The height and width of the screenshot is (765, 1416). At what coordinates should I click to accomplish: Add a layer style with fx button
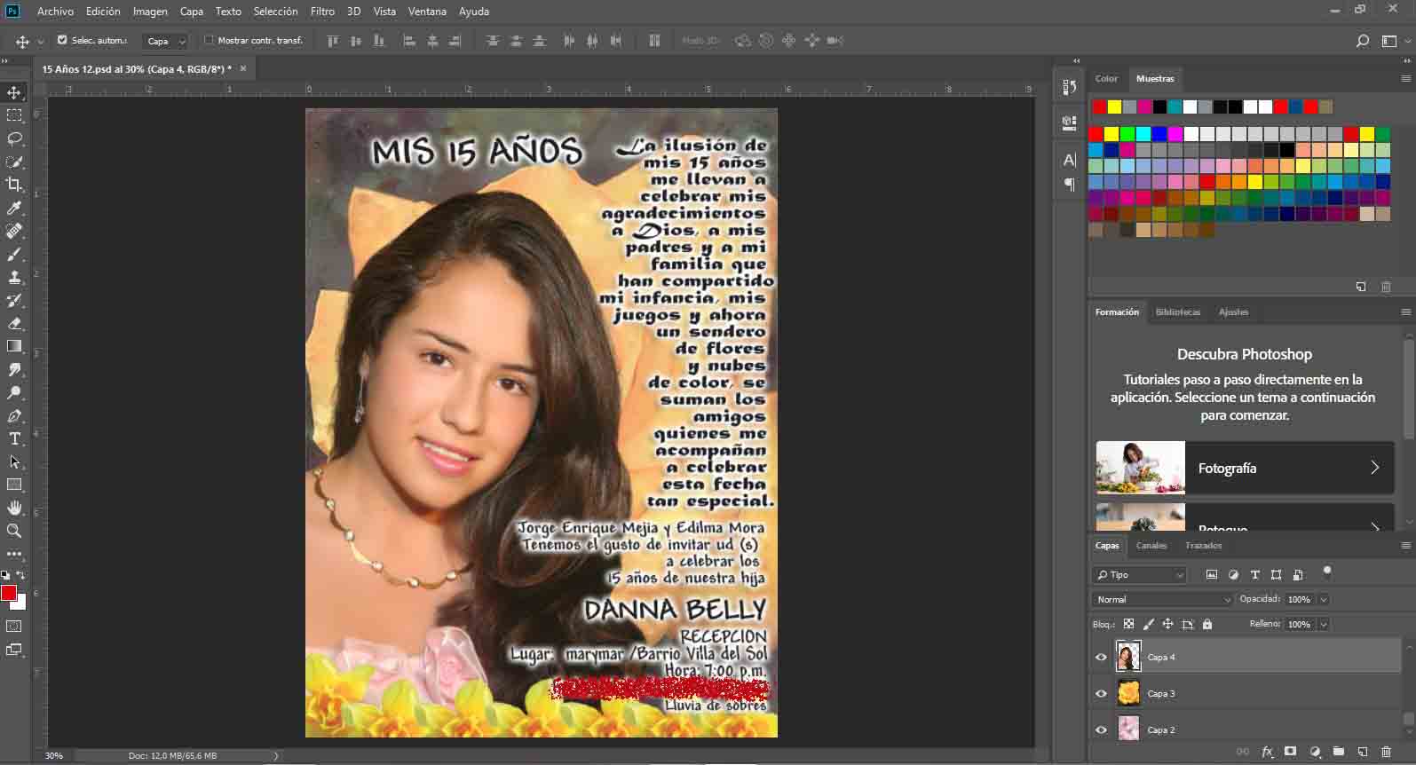click(1268, 752)
